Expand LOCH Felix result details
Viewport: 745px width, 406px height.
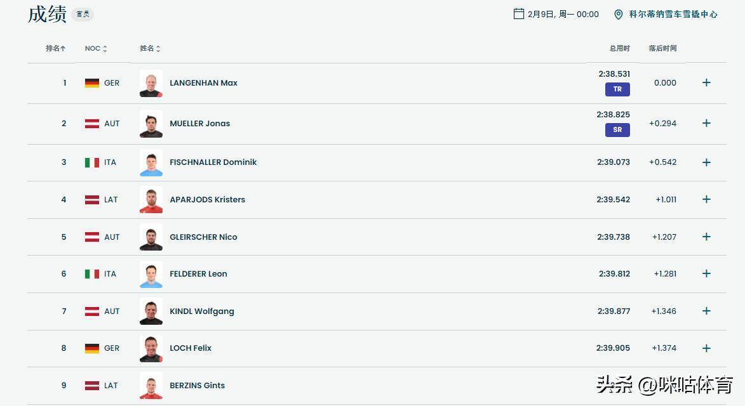click(x=706, y=348)
